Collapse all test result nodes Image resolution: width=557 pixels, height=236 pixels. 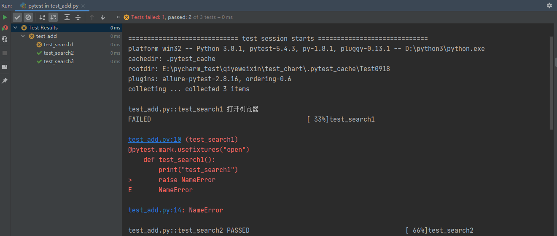tap(78, 17)
